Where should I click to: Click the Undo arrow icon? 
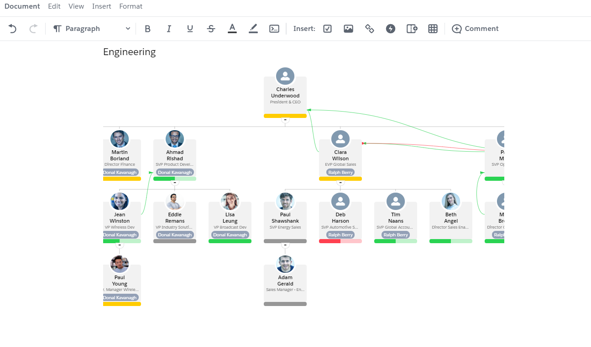click(x=12, y=29)
